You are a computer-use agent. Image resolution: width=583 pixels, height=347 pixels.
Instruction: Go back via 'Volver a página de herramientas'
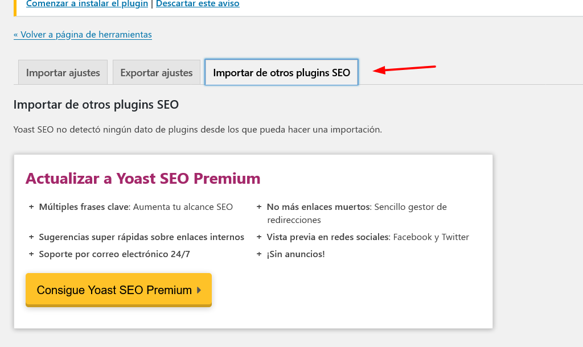pyautogui.click(x=83, y=35)
